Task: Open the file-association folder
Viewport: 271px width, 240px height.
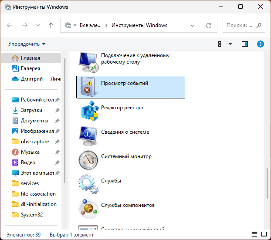Action: (31, 194)
